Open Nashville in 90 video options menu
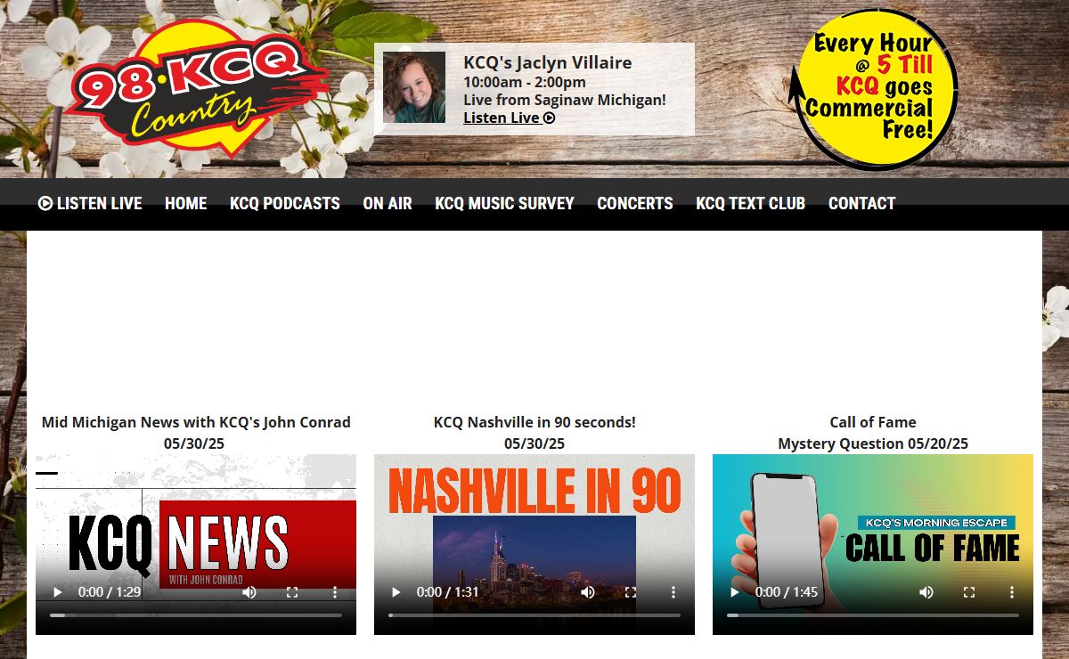Image resolution: width=1069 pixels, height=659 pixels. point(673,592)
